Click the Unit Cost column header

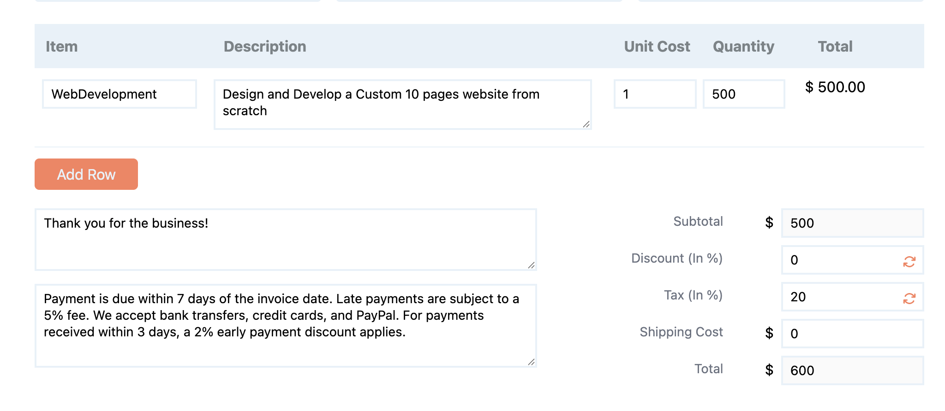[x=657, y=46]
